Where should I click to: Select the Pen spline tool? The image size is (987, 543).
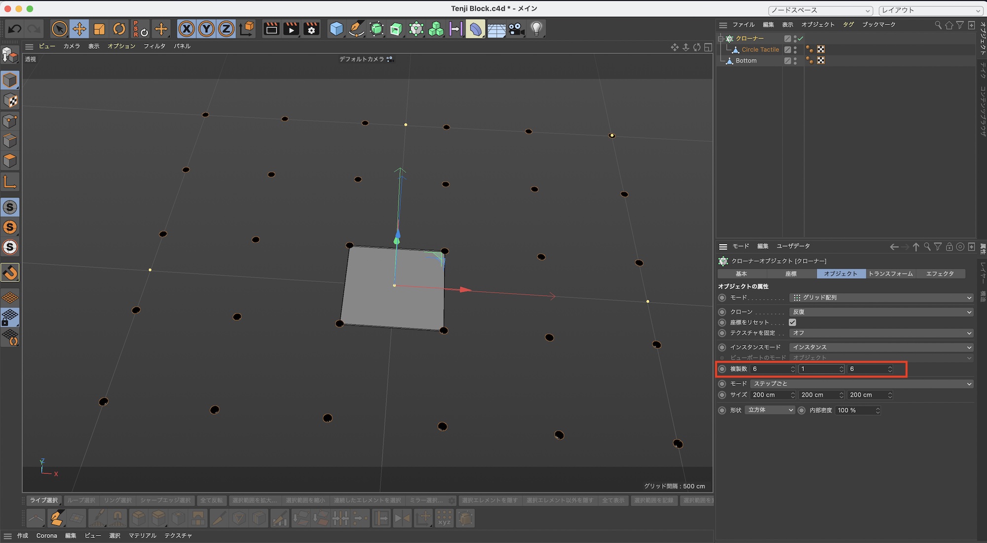point(356,29)
